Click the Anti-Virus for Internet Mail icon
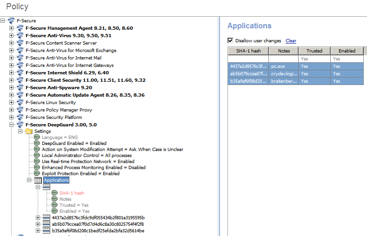The image size is (367, 236). [20, 58]
